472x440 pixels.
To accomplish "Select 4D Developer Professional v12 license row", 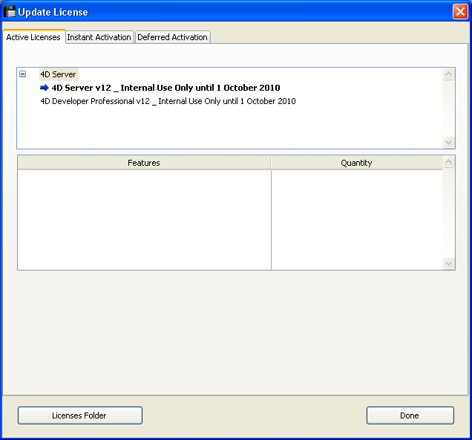I will coord(168,101).
